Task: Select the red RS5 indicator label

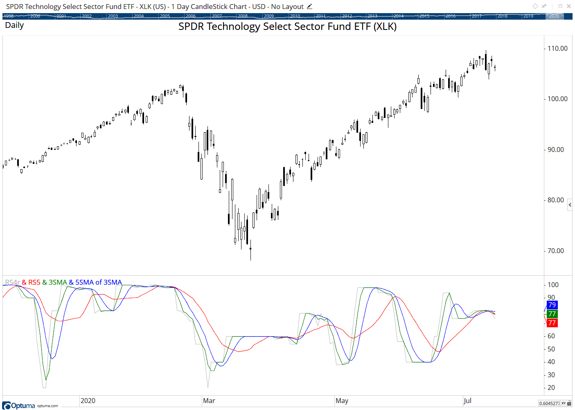Action: [34, 282]
